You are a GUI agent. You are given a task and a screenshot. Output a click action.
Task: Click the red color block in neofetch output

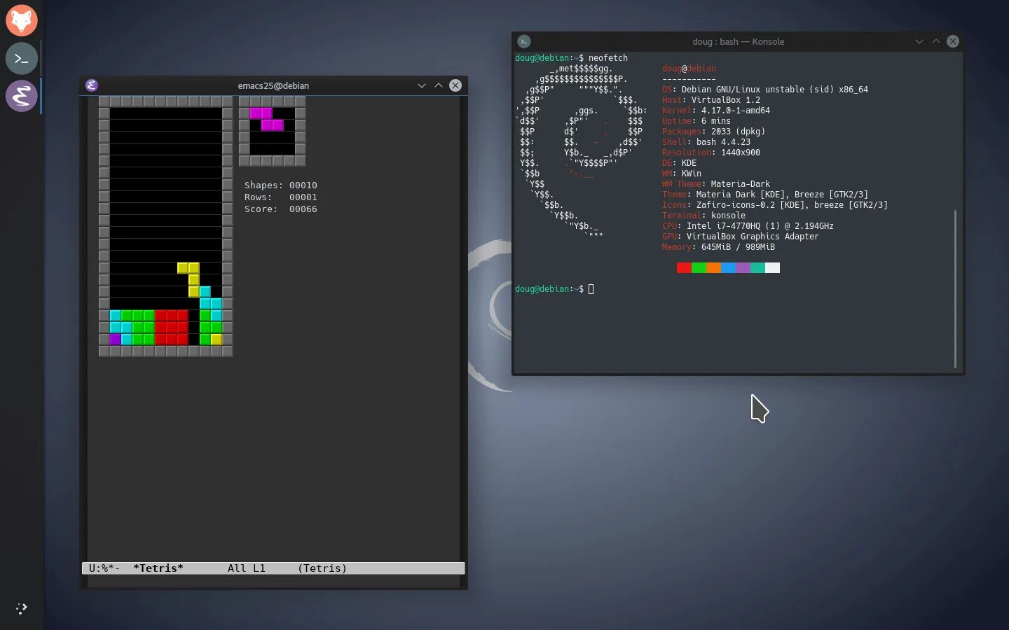tap(684, 267)
